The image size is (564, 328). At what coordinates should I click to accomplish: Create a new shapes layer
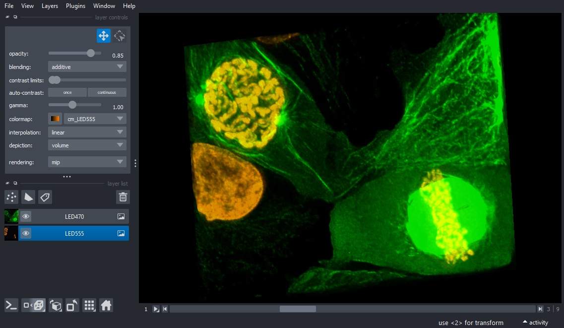tap(28, 197)
